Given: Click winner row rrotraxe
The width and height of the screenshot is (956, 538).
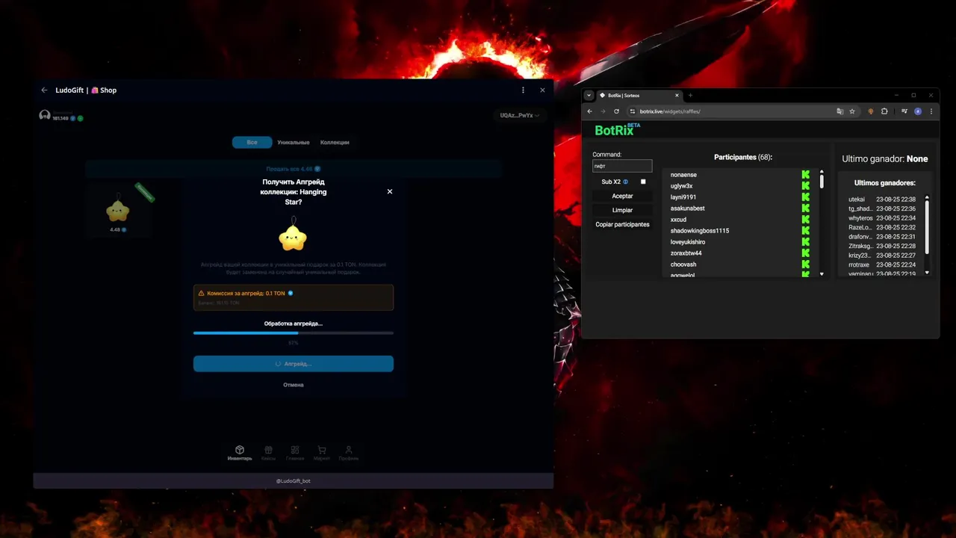Looking at the screenshot, I should pyautogui.click(x=882, y=265).
